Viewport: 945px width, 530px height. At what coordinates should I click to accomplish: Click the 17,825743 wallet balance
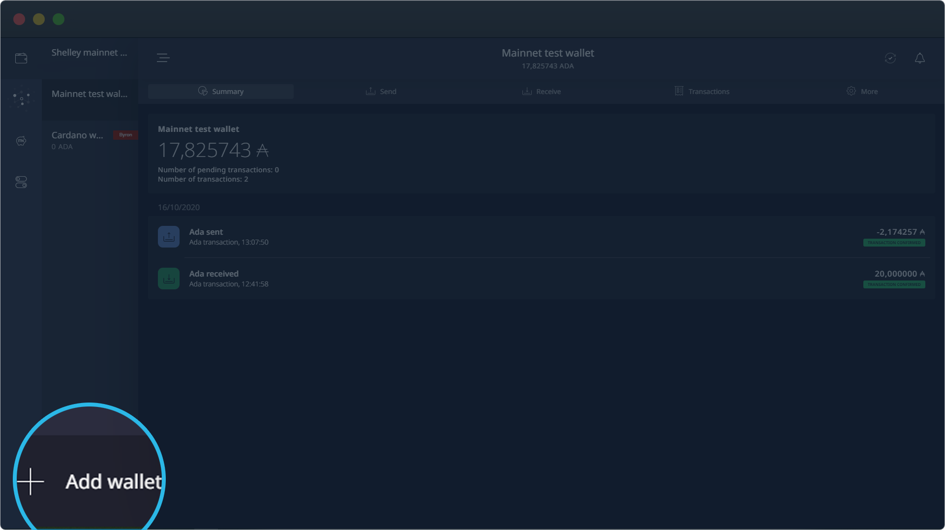pyautogui.click(x=213, y=150)
